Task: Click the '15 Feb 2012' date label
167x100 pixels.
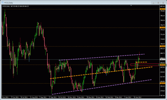Action: tap(109, 97)
